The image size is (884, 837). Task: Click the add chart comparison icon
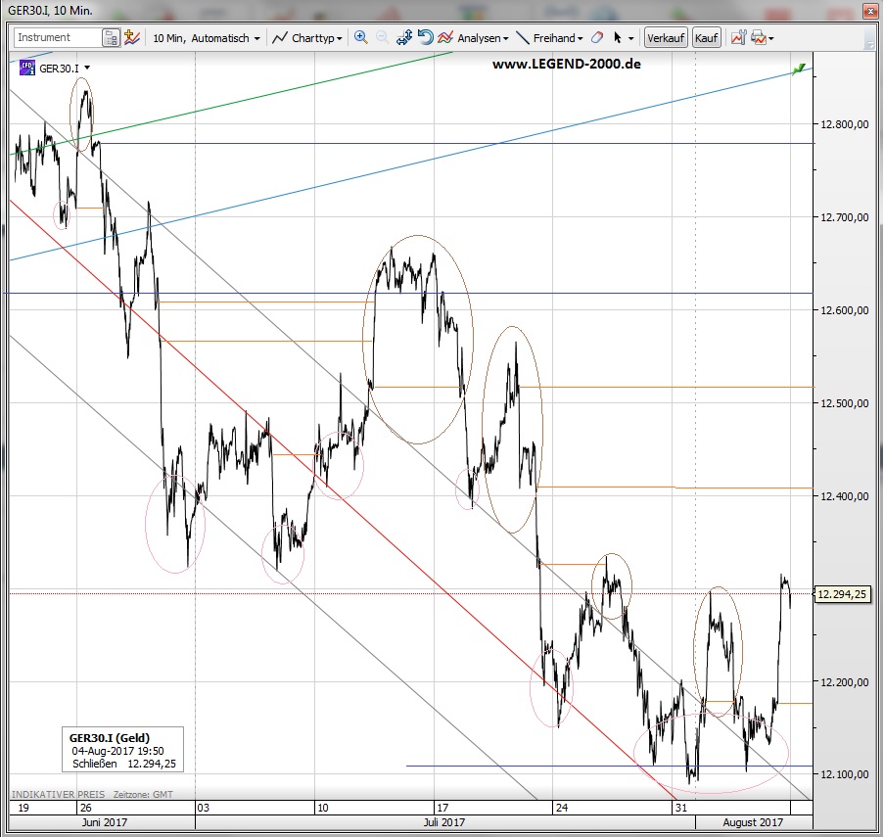tap(131, 37)
